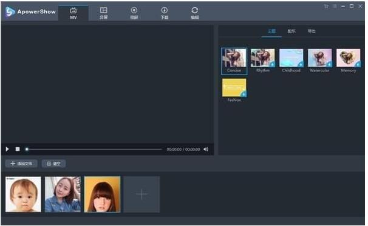Open the convert tool with circular arrows

point(194,13)
